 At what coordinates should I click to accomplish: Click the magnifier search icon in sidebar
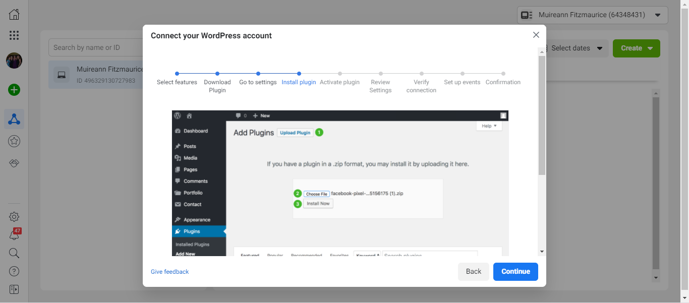pyautogui.click(x=14, y=253)
